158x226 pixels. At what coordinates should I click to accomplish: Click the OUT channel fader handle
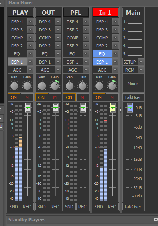click(x=55, y=108)
